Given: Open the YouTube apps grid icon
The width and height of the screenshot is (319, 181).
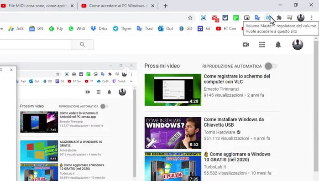Looking at the screenshot, I should [x=262, y=45].
